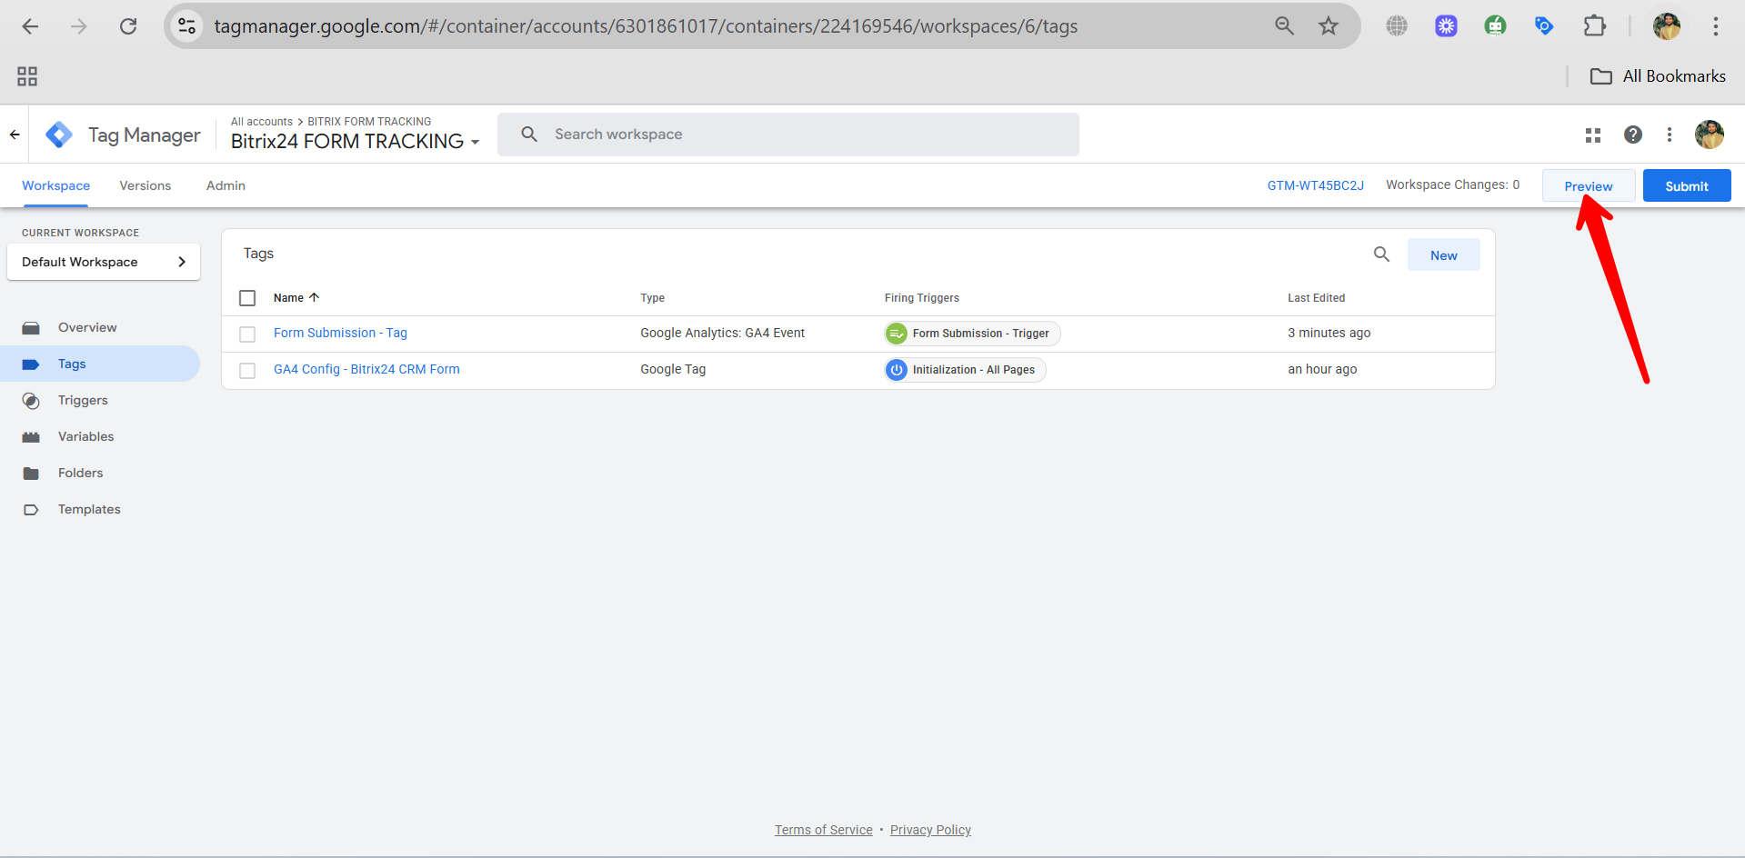Open the GA4 Config - Bitrix24 CRM Form link
This screenshot has width=1745, height=858.
(366, 369)
